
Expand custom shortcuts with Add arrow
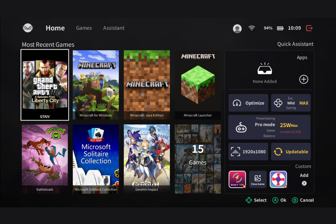[304, 183]
